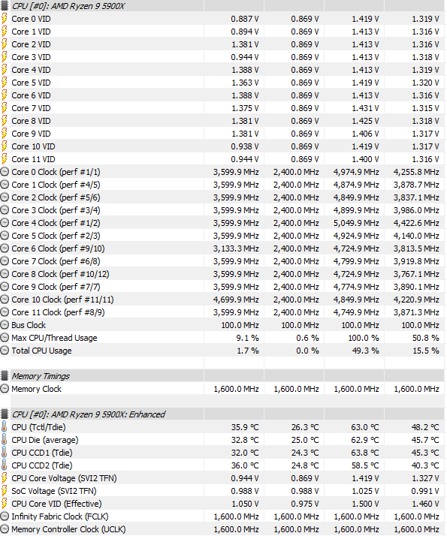Click the 3,133.3 MHz current Core 6 value

pyautogui.click(x=236, y=248)
